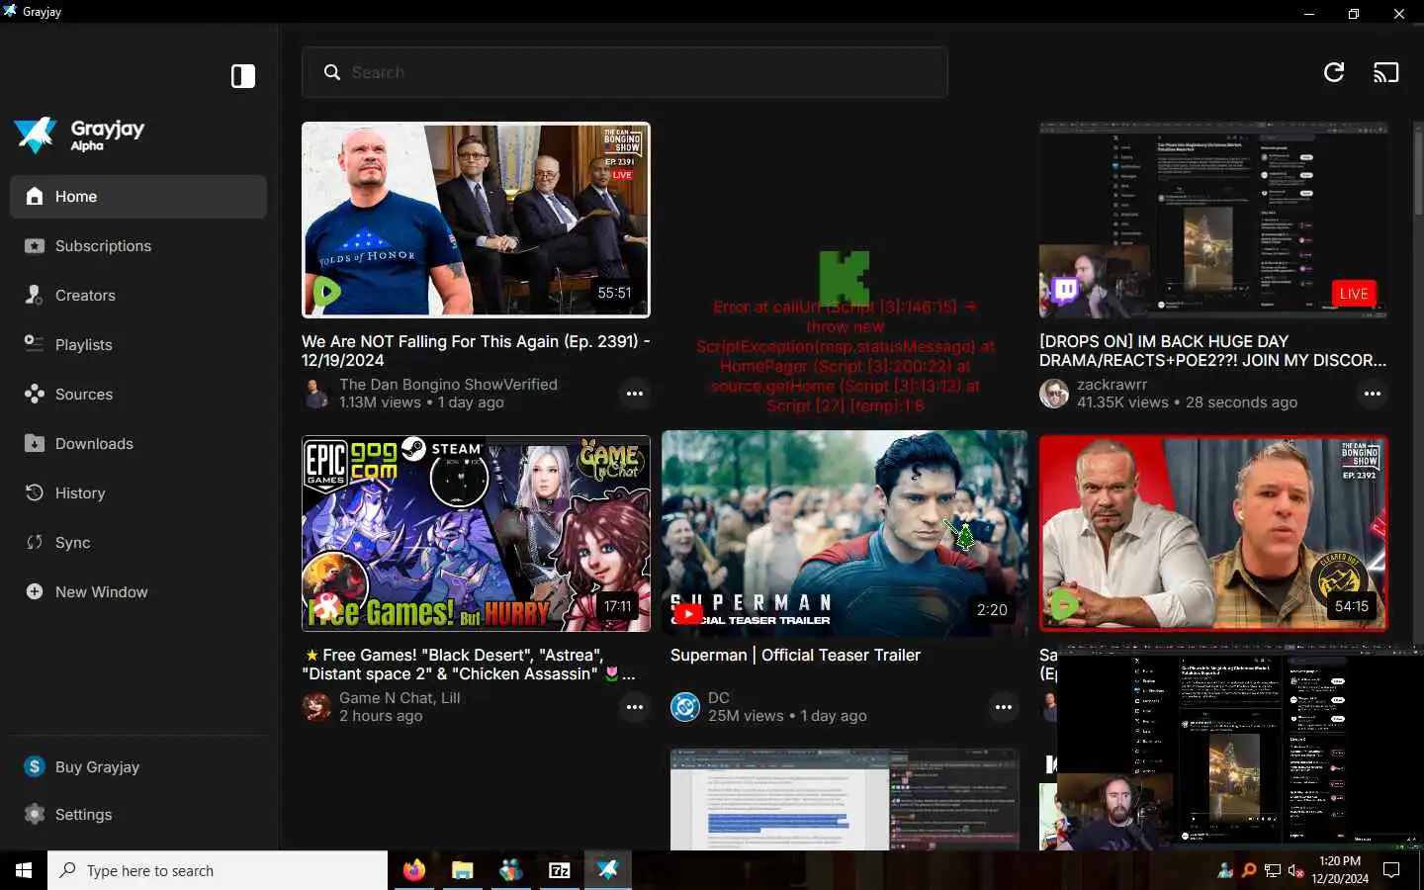
Task: Go to Subscriptions
Action: click(138, 246)
